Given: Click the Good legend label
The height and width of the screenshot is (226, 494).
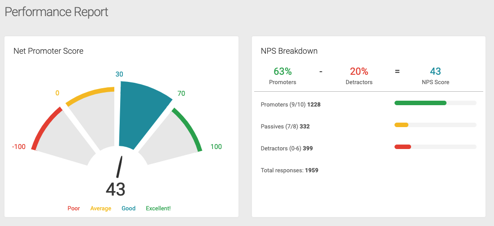Looking at the screenshot, I should pos(129,209).
